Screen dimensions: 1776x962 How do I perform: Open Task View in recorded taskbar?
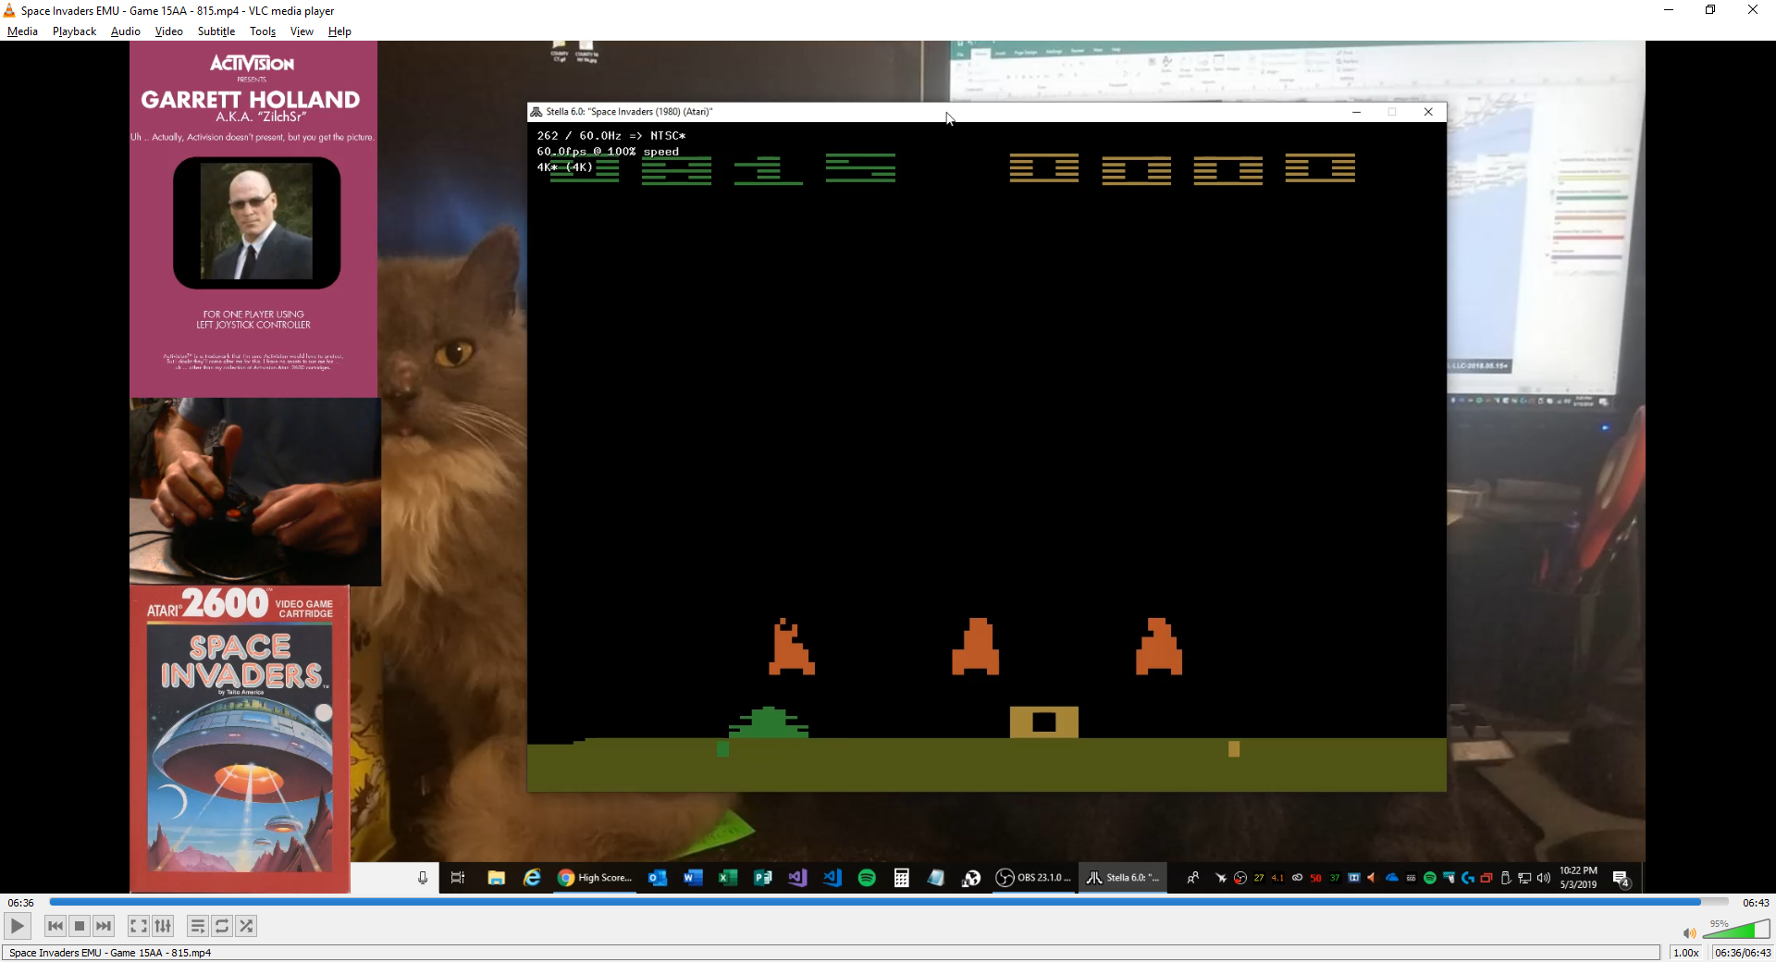(458, 878)
